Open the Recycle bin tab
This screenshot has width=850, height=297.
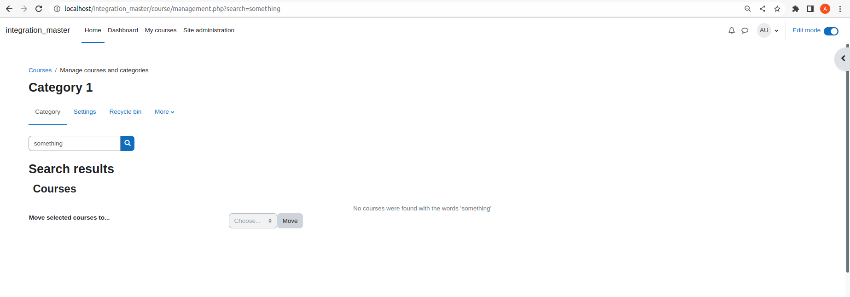coord(125,112)
